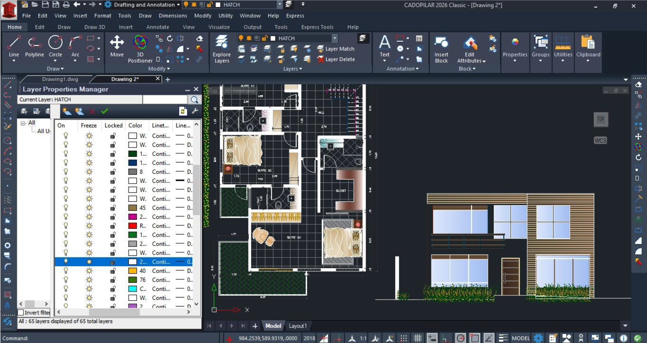Image resolution: width=647 pixels, height=343 pixels.
Task: Collapse the All tree node
Action: [23, 123]
